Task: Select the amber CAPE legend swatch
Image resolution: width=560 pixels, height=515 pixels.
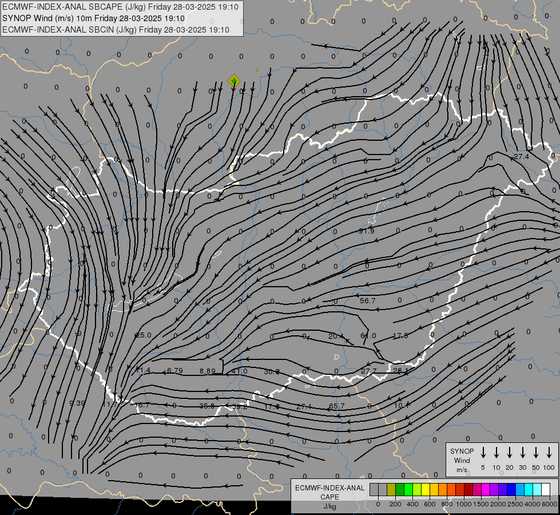Action: coord(434,489)
